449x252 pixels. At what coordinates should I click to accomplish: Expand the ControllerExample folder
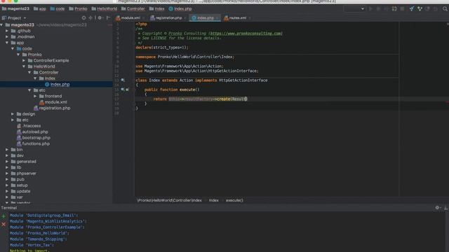click(24, 61)
